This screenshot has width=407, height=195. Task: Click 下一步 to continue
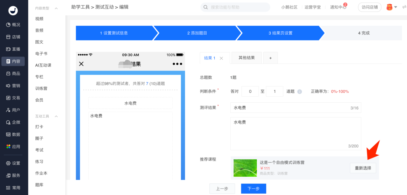(254, 189)
